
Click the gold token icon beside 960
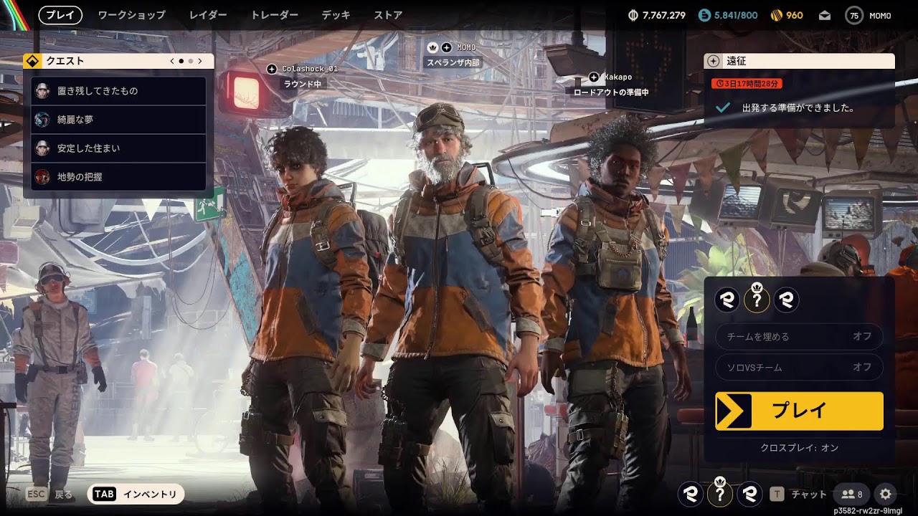click(776, 15)
